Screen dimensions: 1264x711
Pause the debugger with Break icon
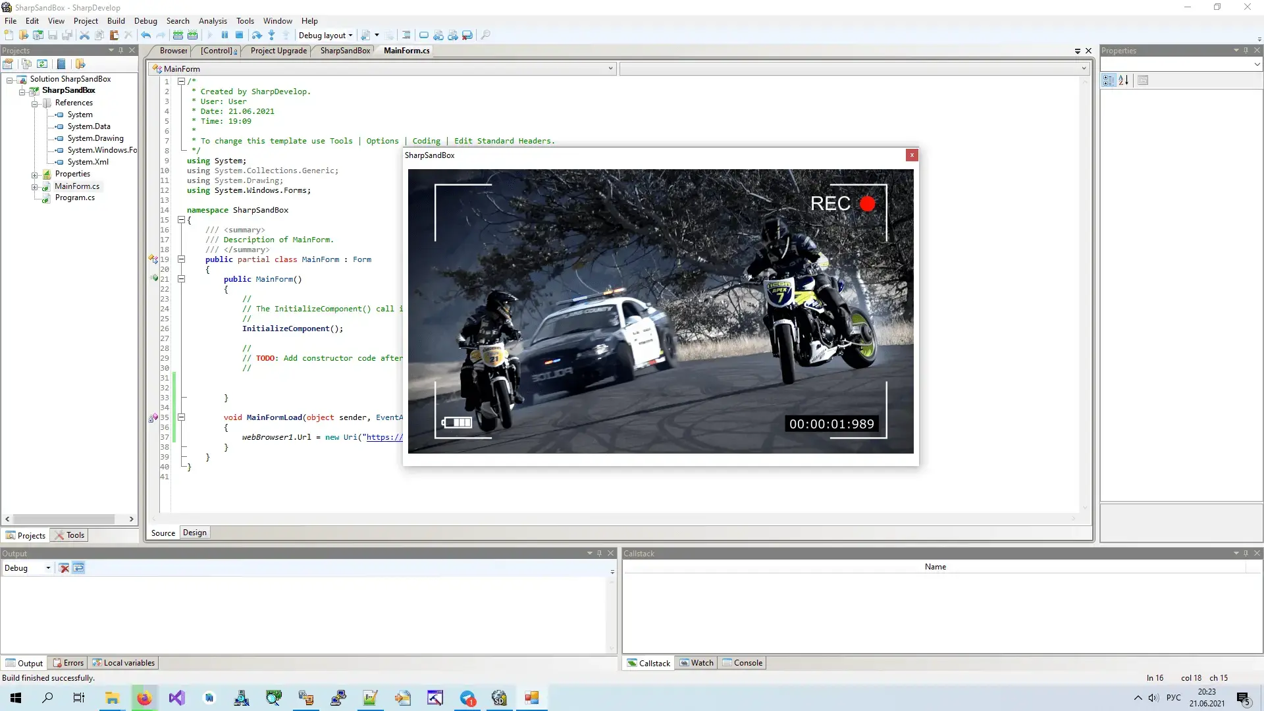click(x=224, y=35)
